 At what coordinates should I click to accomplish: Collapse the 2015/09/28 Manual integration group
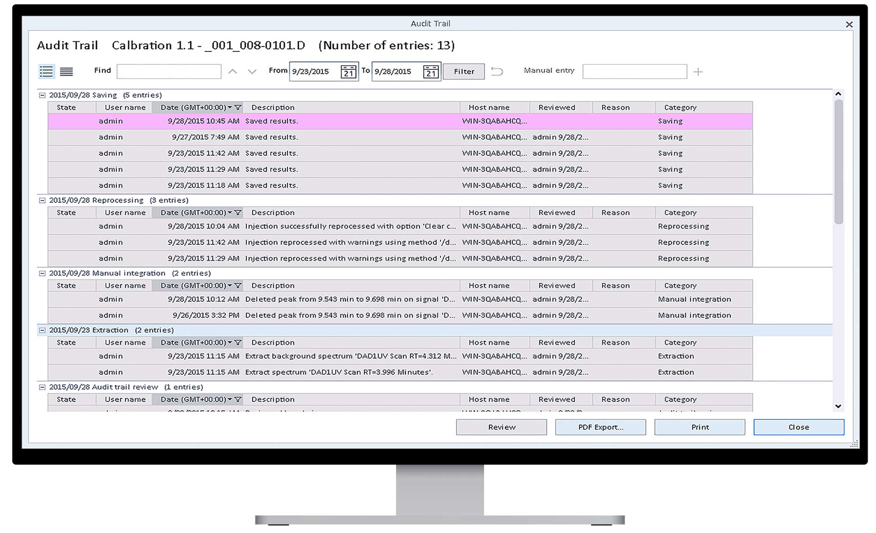click(x=42, y=273)
